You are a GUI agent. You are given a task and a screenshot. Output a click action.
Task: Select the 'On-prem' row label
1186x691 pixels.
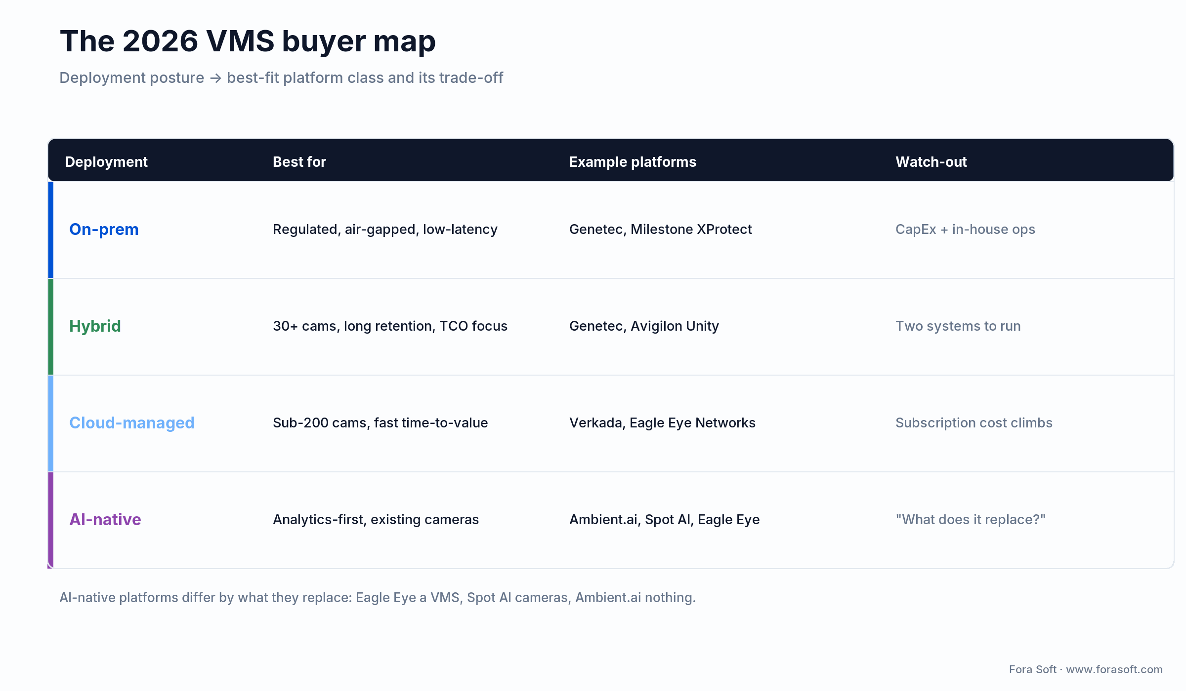[x=104, y=230]
